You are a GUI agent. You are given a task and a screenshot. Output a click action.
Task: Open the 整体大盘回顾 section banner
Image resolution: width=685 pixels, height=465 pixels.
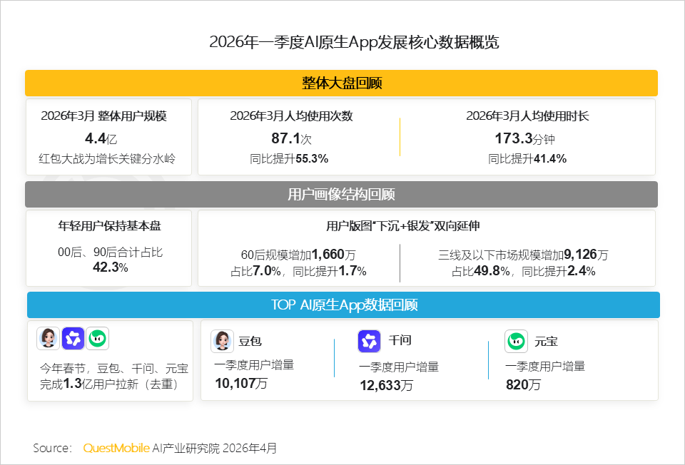[x=342, y=83]
